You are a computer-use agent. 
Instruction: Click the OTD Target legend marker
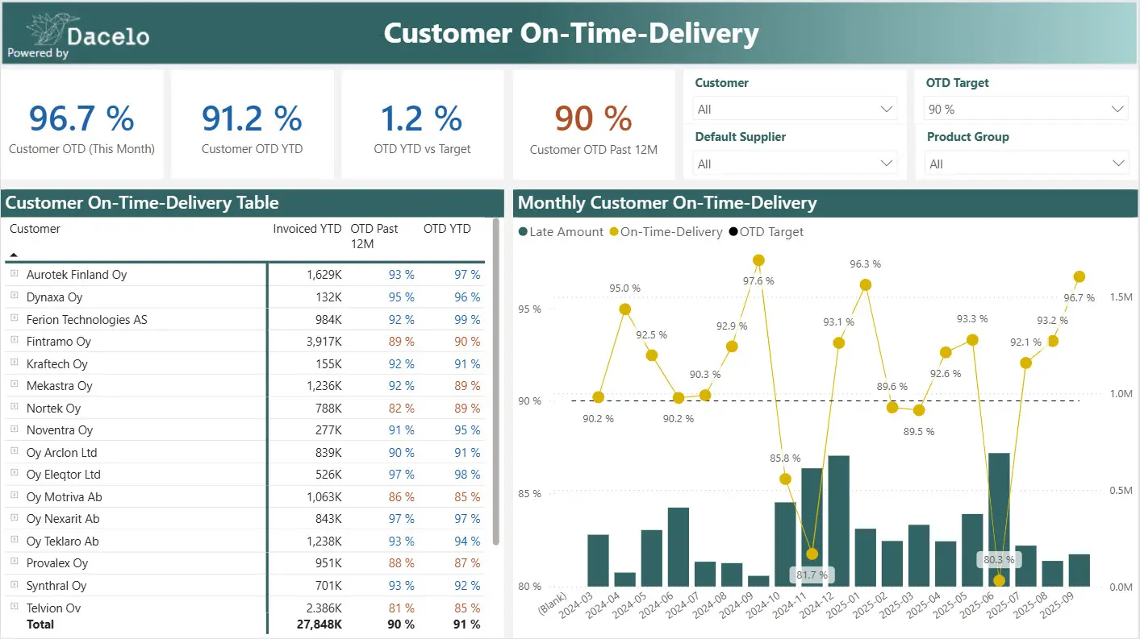coord(733,232)
